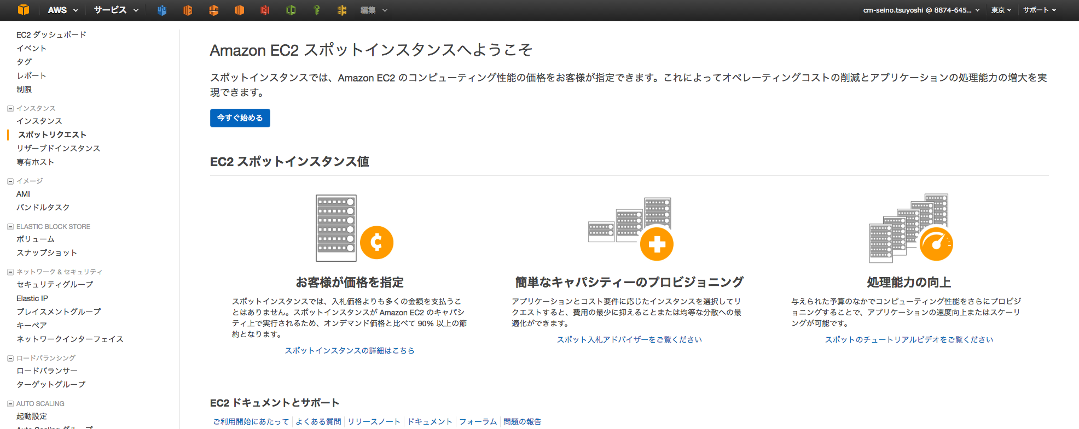Image resolution: width=1079 pixels, height=429 pixels.
Task: Click the servers with plus sign illustration
Action: pyautogui.click(x=631, y=229)
